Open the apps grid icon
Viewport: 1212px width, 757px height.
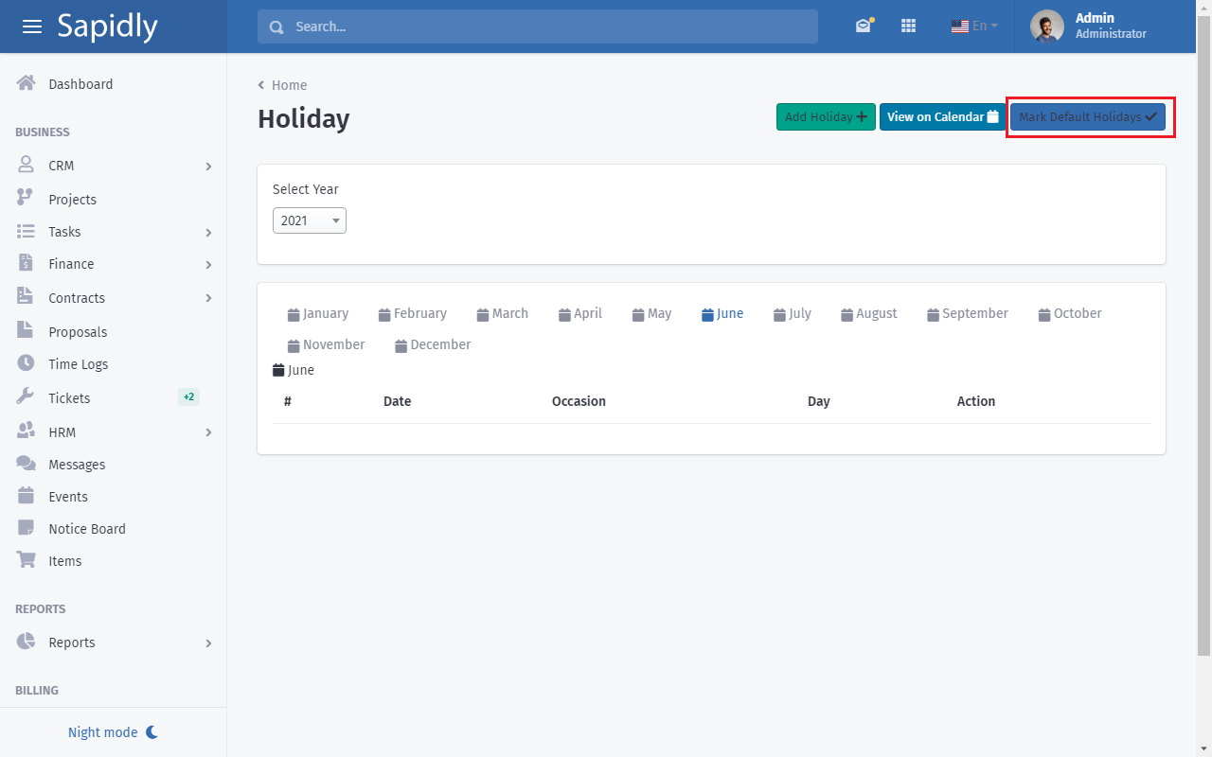click(x=908, y=26)
